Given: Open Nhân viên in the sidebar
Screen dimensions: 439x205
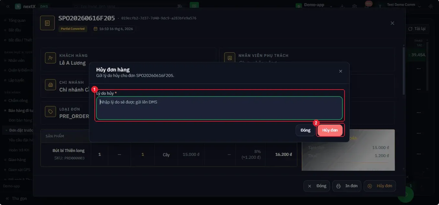Looking at the screenshot, I should coord(16,60).
